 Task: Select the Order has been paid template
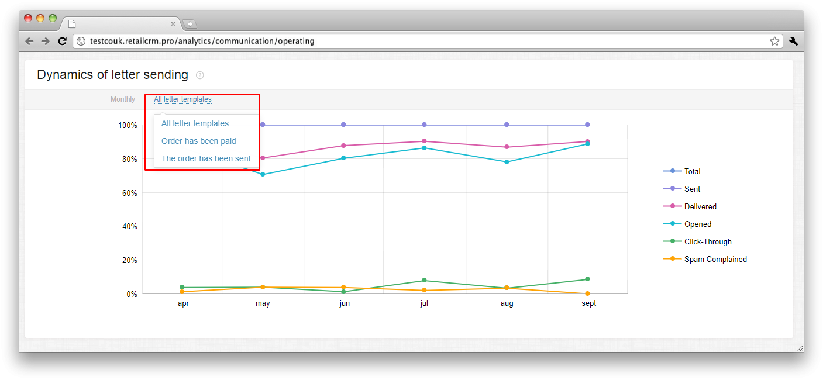(x=199, y=141)
